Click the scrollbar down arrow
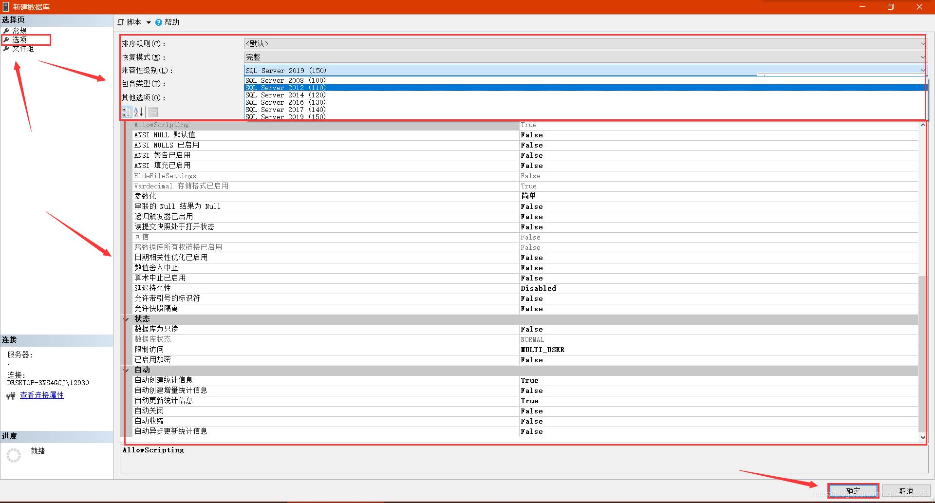The image size is (935, 503). (922, 437)
